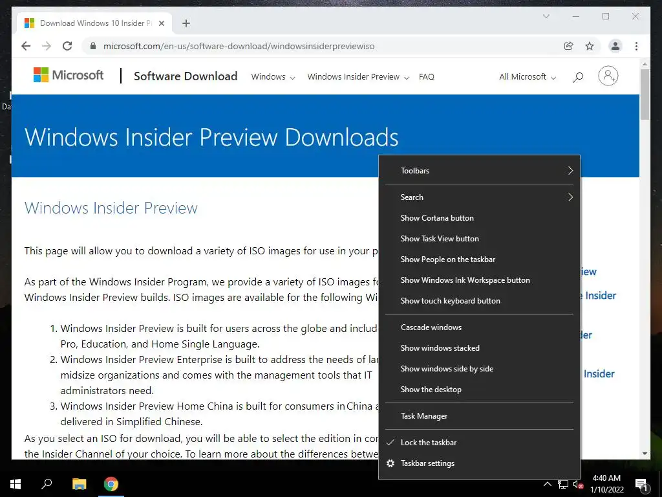The image size is (662, 497).
Task: Expand the Windows nav dropdown
Action: click(273, 77)
